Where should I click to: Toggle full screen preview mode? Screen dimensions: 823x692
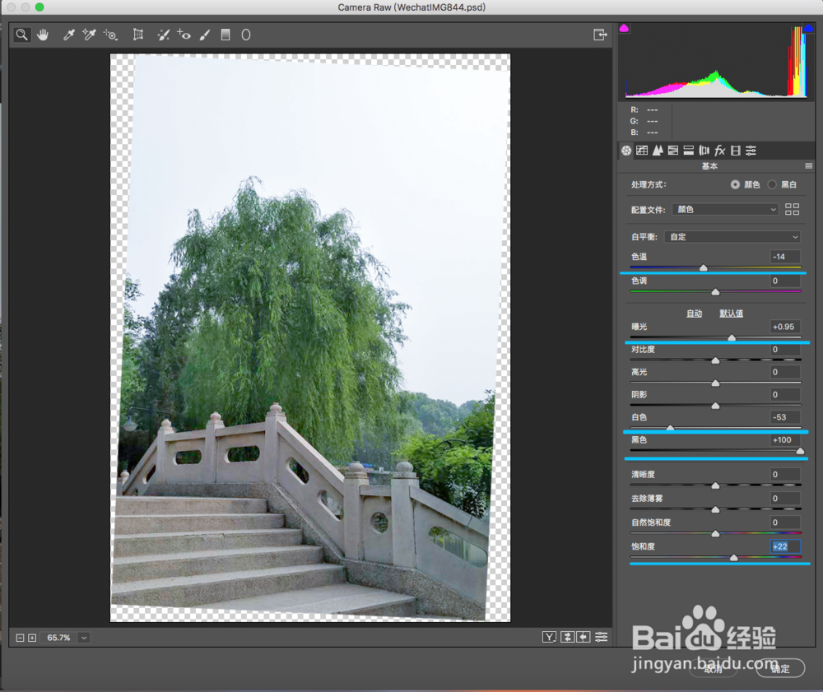pyautogui.click(x=600, y=35)
